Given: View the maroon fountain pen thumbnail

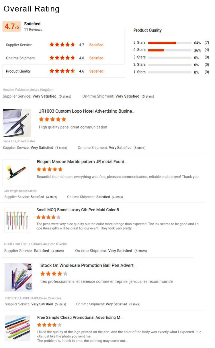Looking at the screenshot, I should 16,173.
